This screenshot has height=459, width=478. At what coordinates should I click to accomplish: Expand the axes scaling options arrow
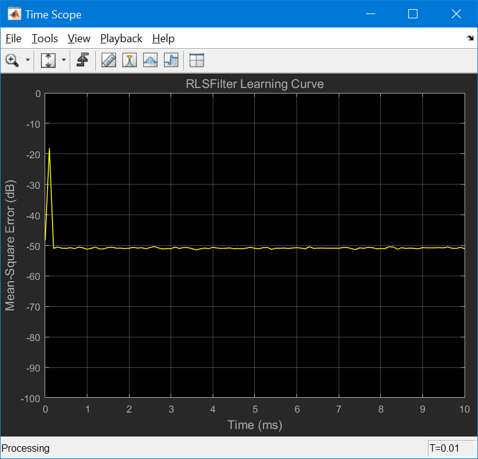pyautogui.click(x=64, y=60)
